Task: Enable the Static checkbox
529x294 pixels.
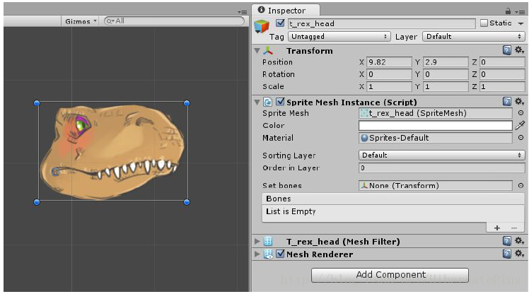Action: pyautogui.click(x=484, y=23)
